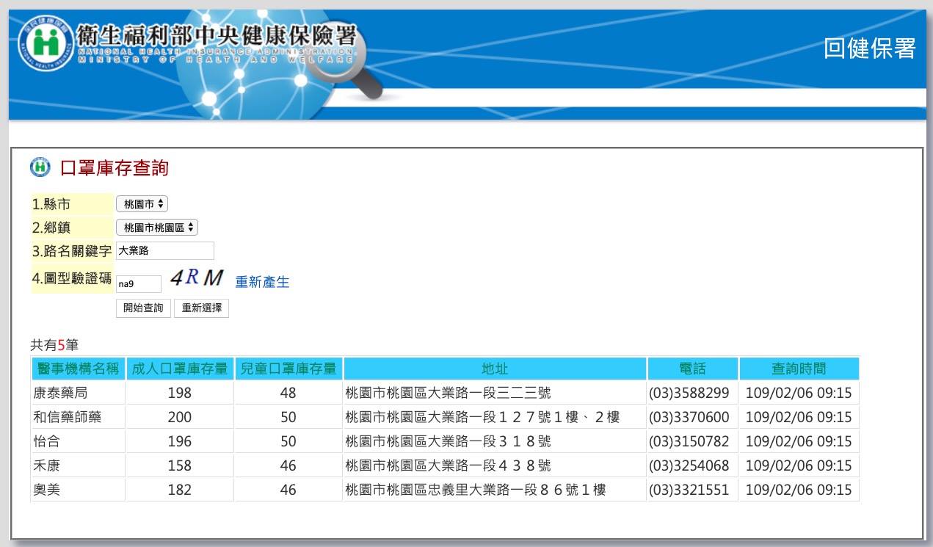The image size is (933, 547).
Task: Click the 3.路名關鍵字 field label
Action: pyautogui.click(x=71, y=251)
